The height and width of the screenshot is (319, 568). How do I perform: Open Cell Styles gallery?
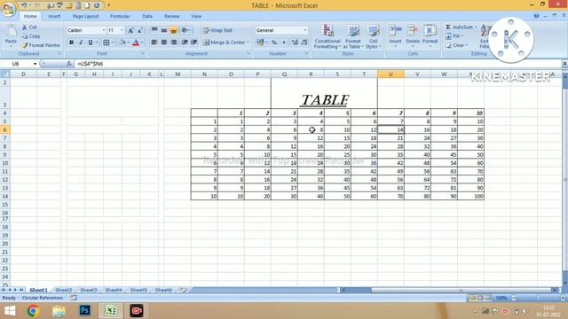click(372, 36)
